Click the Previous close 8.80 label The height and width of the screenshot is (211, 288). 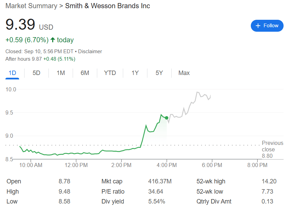[273, 150]
